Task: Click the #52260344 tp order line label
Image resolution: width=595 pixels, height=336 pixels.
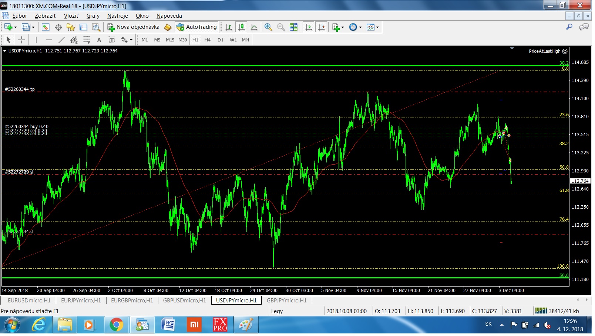Action: (x=20, y=89)
